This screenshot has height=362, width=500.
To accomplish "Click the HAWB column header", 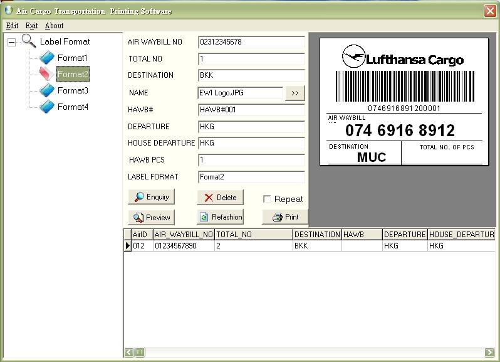I will 362,234.
